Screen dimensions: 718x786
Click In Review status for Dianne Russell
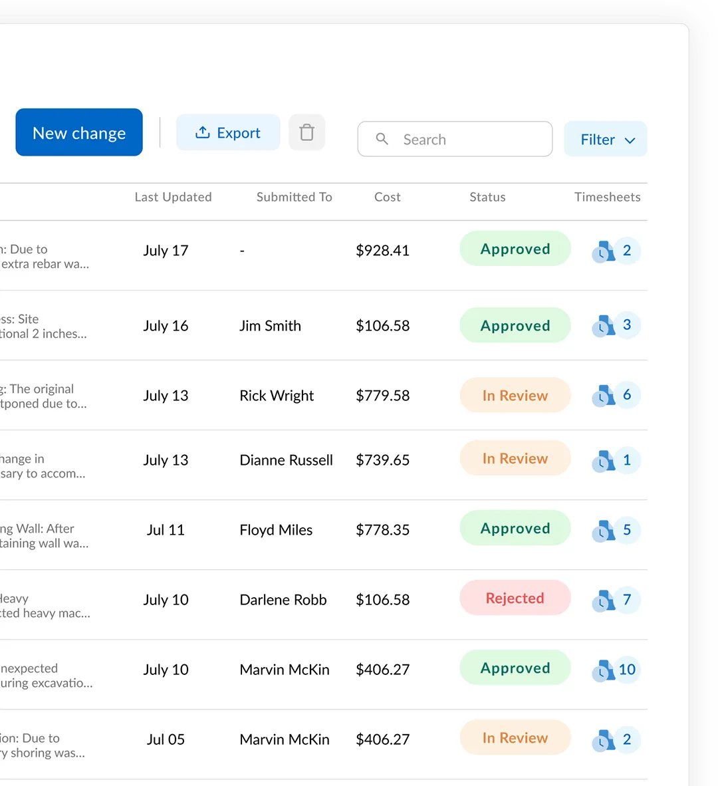pyautogui.click(x=515, y=458)
